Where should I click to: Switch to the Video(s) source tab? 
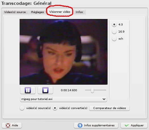tap(15, 12)
